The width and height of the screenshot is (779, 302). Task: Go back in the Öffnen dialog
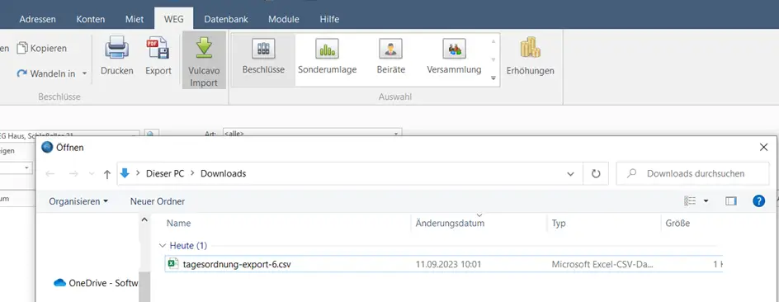pyautogui.click(x=50, y=174)
